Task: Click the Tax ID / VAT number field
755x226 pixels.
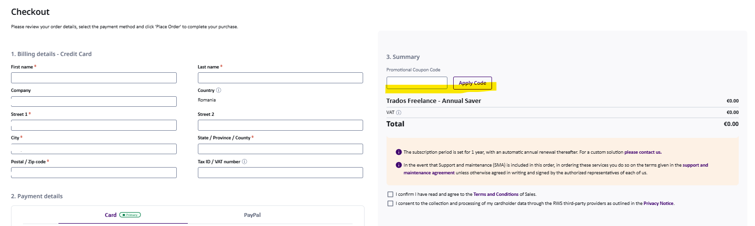Action: point(280,173)
